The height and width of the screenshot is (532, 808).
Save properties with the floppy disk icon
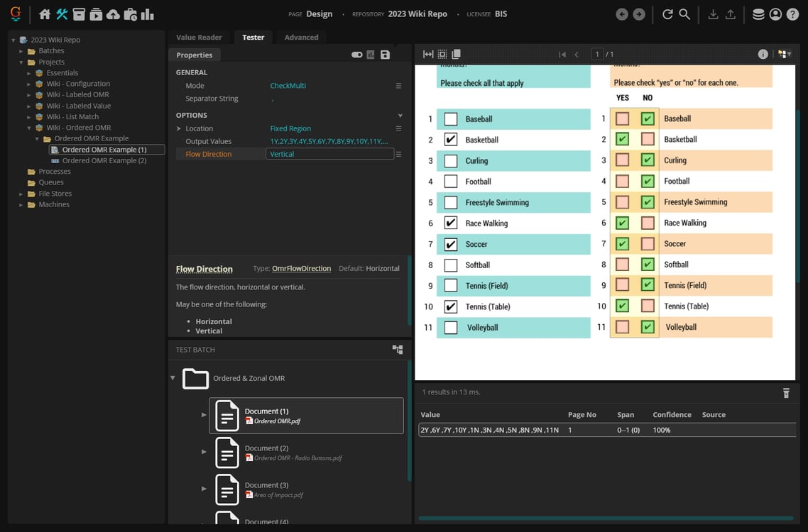tap(385, 55)
